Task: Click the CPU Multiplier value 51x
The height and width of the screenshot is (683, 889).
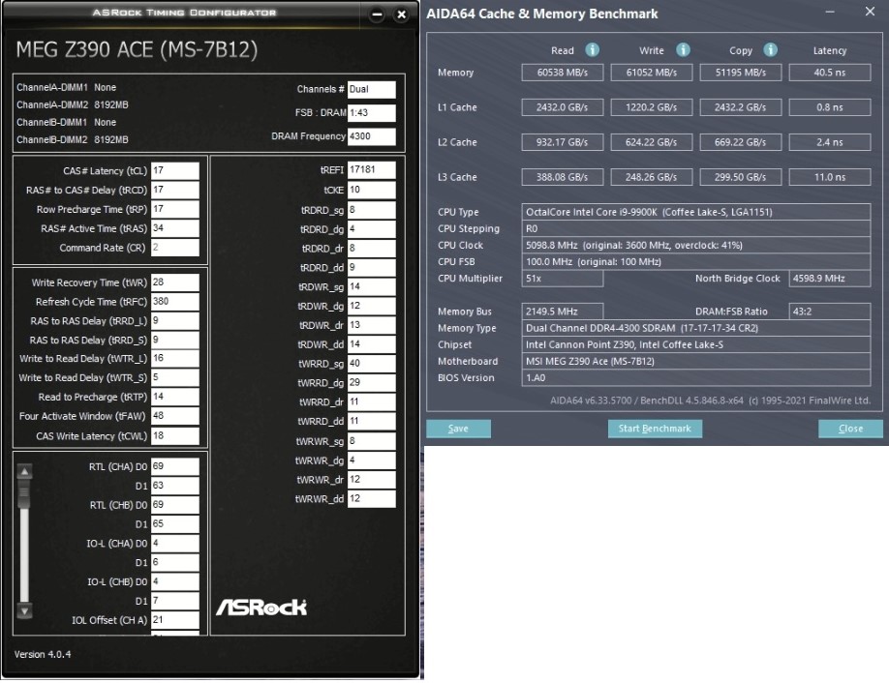Action: click(563, 278)
